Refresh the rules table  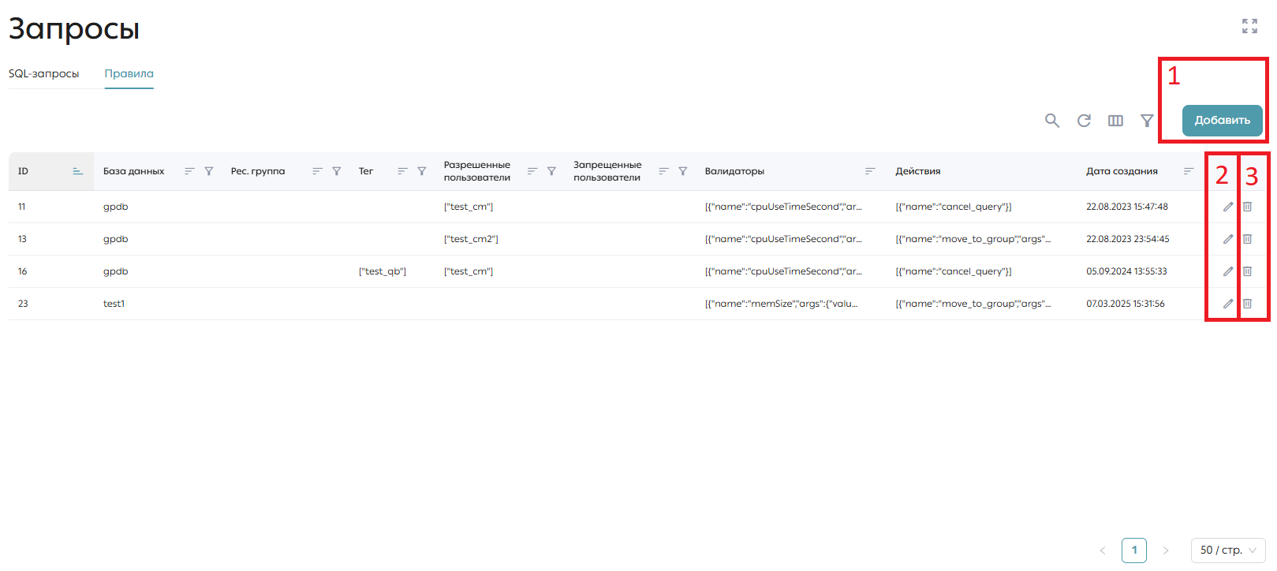[x=1084, y=121]
